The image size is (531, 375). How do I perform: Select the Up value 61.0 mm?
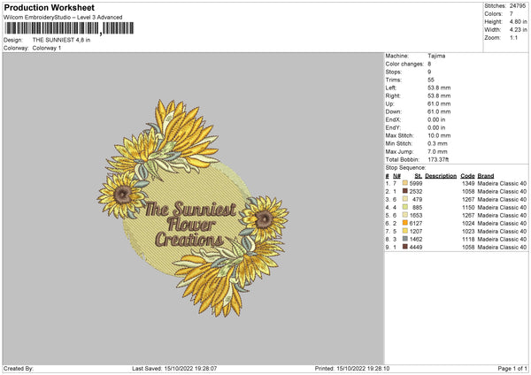coord(439,103)
